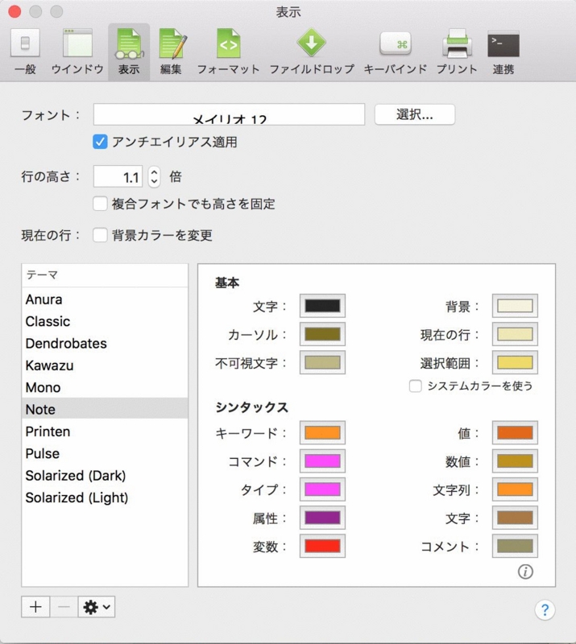Image resolution: width=576 pixels, height=644 pixels.
Task: Click the minus icon to remove theme
Action: click(x=64, y=607)
